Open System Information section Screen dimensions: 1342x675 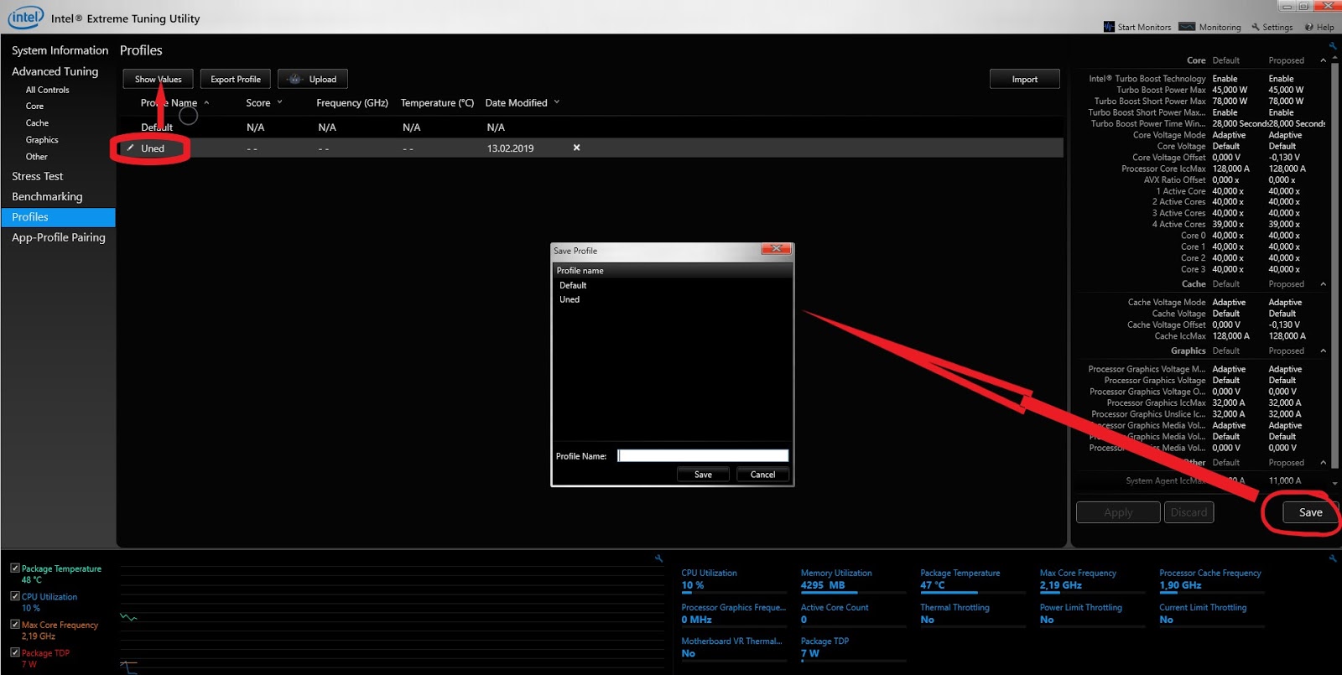[x=60, y=50]
